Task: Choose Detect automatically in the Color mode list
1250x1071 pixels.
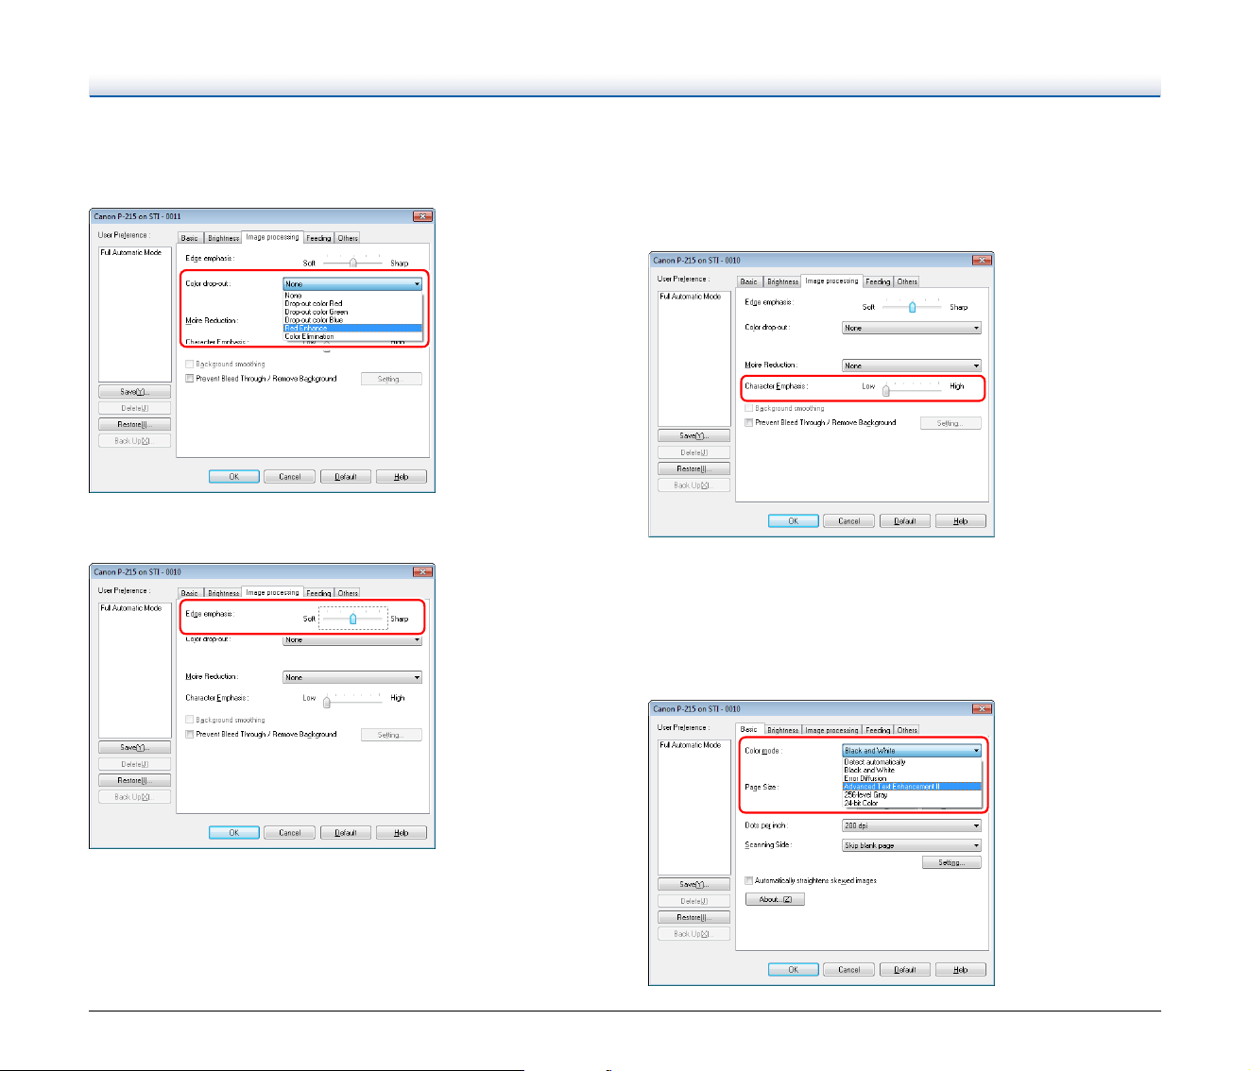Action: pyautogui.click(x=912, y=762)
